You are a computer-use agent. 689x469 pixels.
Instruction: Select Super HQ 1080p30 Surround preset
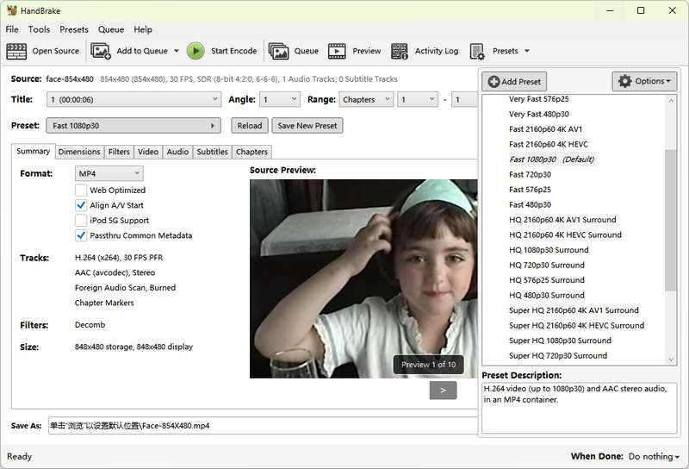(x=560, y=341)
